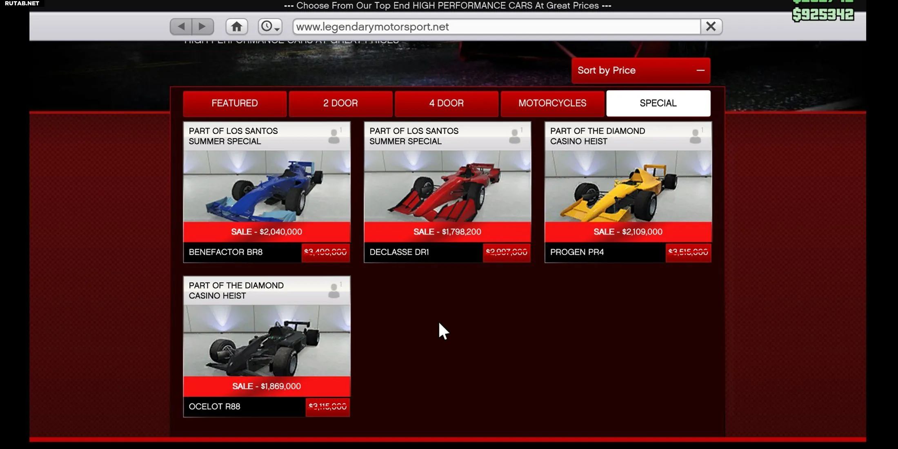This screenshot has height=449, width=898.
Task: Open the 4 Door tab
Action: [x=446, y=103]
